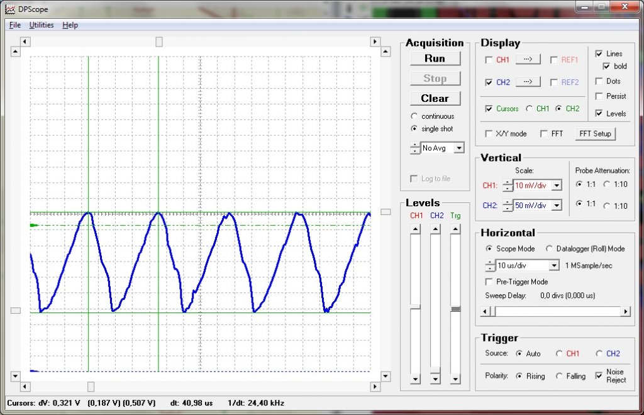Click the left arrow below the waveform
The image size is (644, 415).
pyautogui.click(x=25, y=386)
